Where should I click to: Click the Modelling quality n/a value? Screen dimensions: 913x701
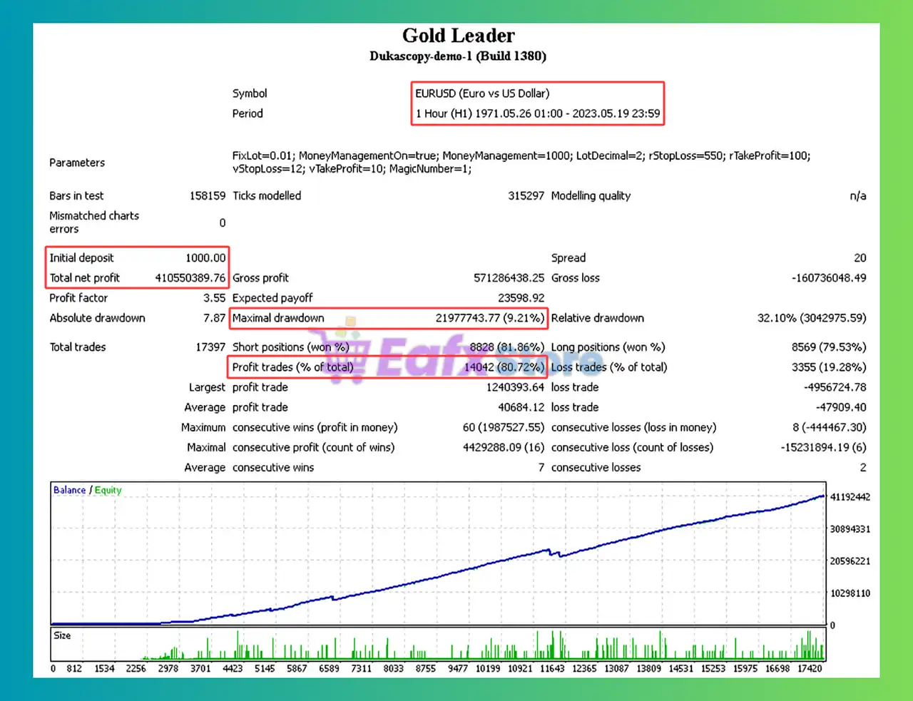coord(859,195)
